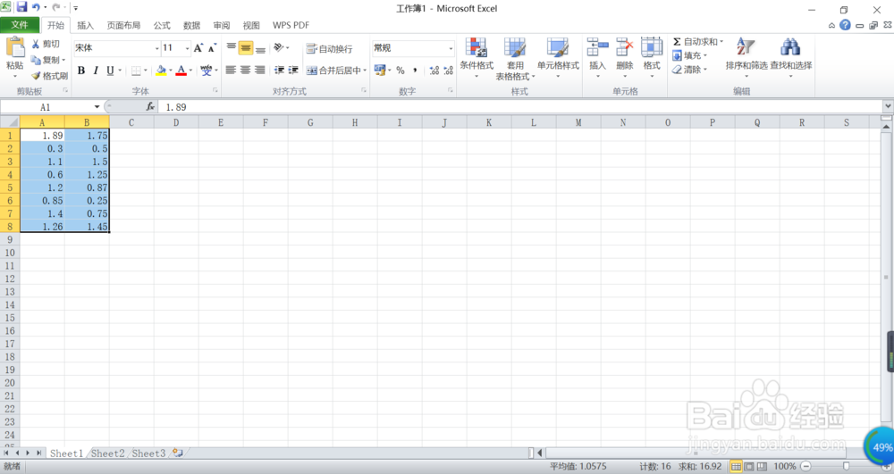Insert new worksheet tab icon
This screenshot has width=894, height=474.
coord(178,453)
